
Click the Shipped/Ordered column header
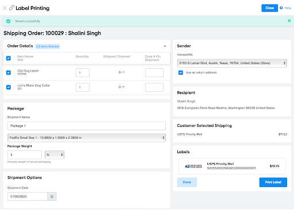[x=117, y=56]
